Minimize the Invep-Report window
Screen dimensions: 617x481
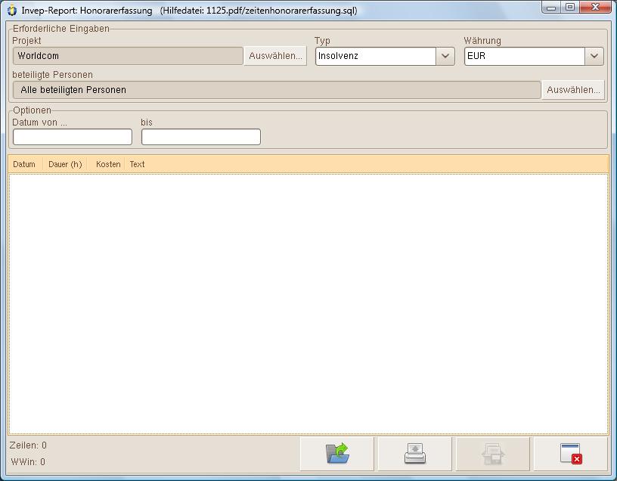pos(551,8)
